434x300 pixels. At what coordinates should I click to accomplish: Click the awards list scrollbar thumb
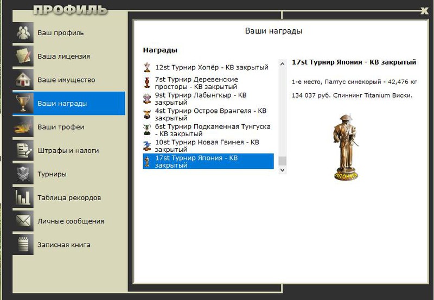click(282, 161)
